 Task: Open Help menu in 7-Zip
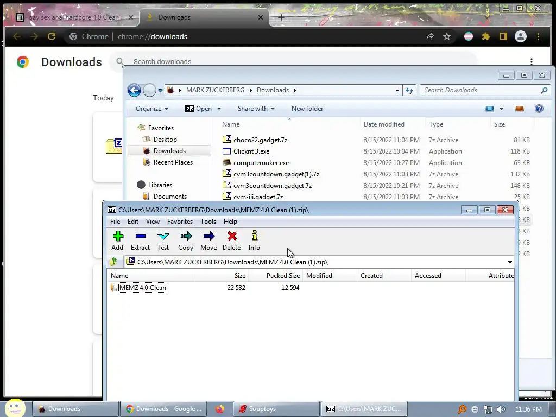tap(230, 222)
